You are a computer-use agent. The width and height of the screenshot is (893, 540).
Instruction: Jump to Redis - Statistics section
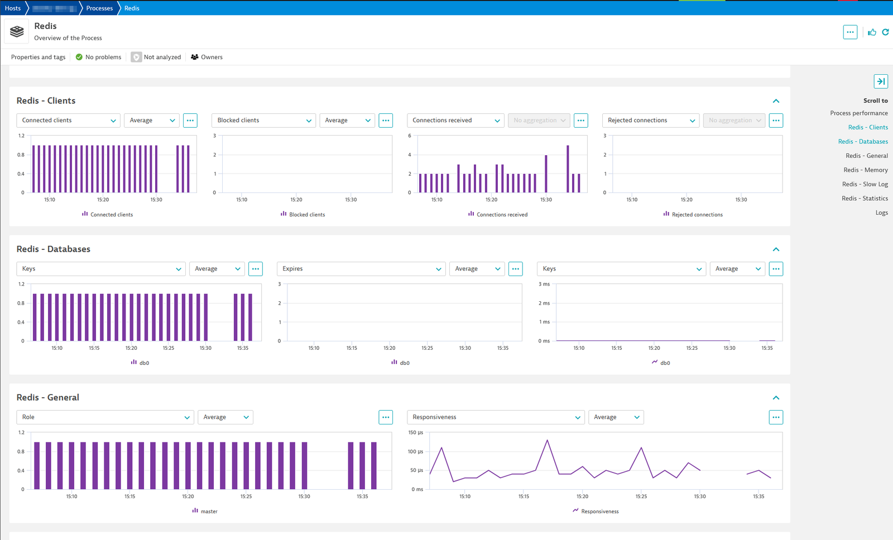click(x=865, y=199)
